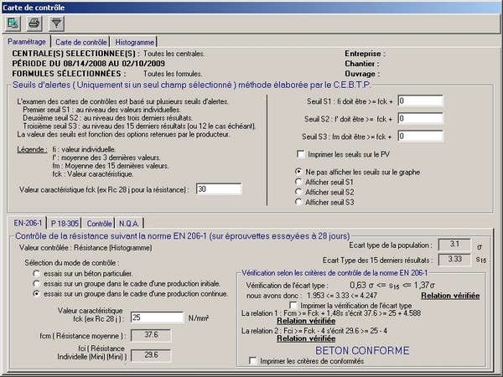Click the printer icon in toolbar
The width and height of the screenshot is (503, 377).
coord(35,24)
